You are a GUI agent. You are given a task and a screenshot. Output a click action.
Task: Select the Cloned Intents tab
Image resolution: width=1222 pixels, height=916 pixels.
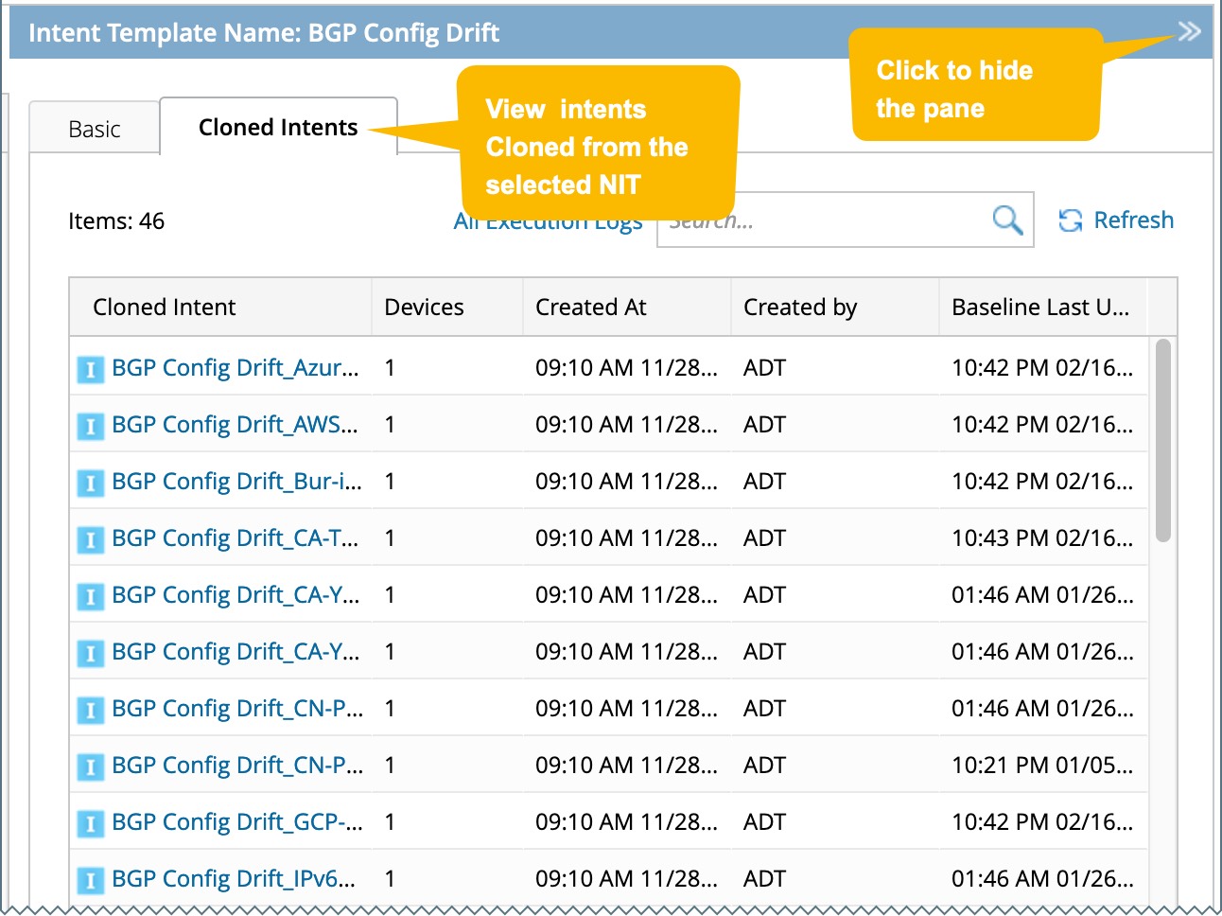pos(278,128)
